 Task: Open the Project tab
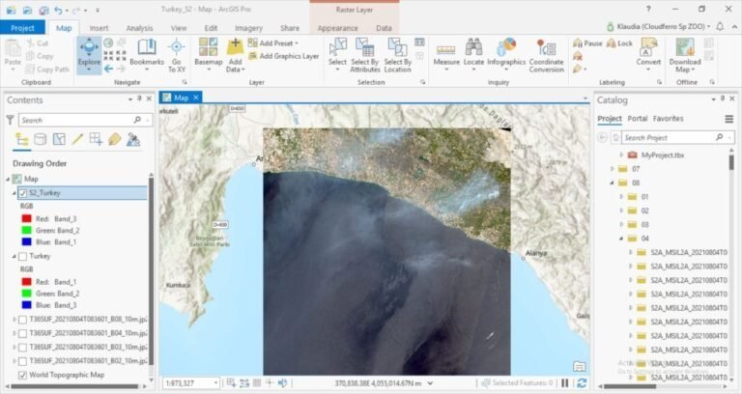click(x=22, y=28)
